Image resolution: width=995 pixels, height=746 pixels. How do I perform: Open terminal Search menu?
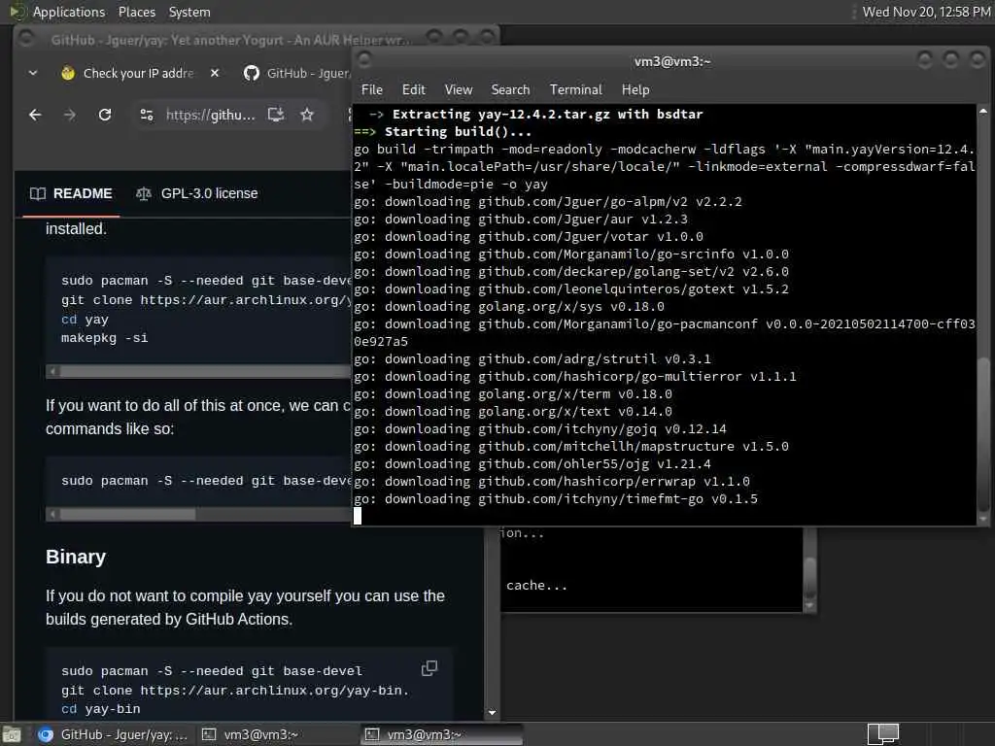click(x=510, y=89)
